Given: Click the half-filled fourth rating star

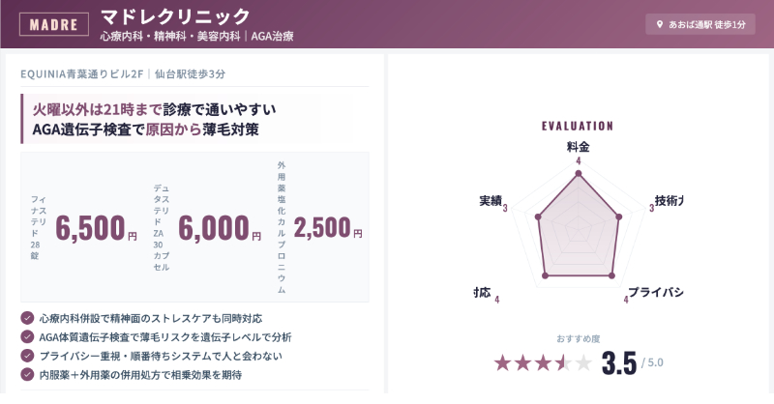Looking at the screenshot, I should [x=563, y=363].
